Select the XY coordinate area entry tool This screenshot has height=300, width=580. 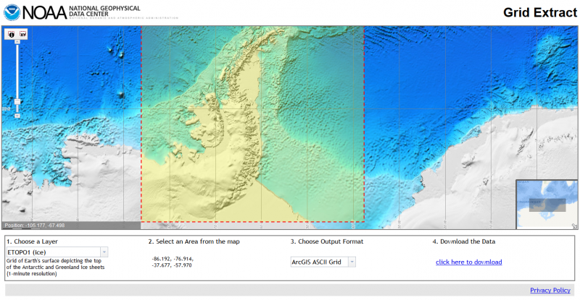point(22,34)
